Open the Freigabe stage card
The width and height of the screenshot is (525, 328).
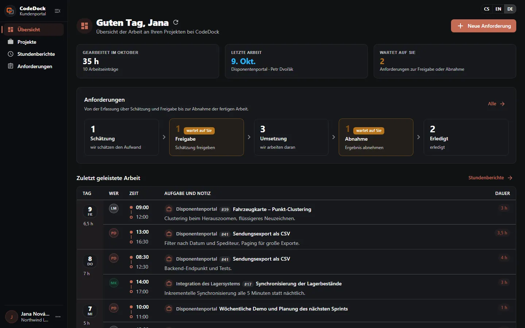pyautogui.click(x=206, y=137)
